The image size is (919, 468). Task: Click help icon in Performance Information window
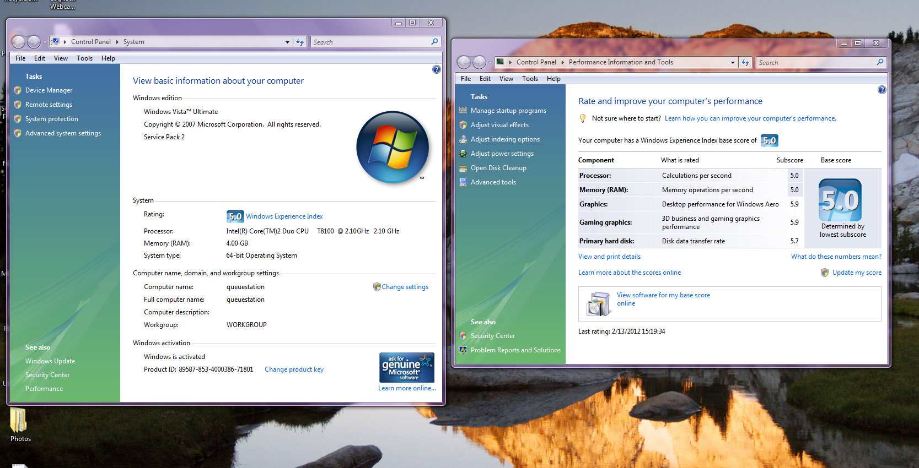click(882, 90)
